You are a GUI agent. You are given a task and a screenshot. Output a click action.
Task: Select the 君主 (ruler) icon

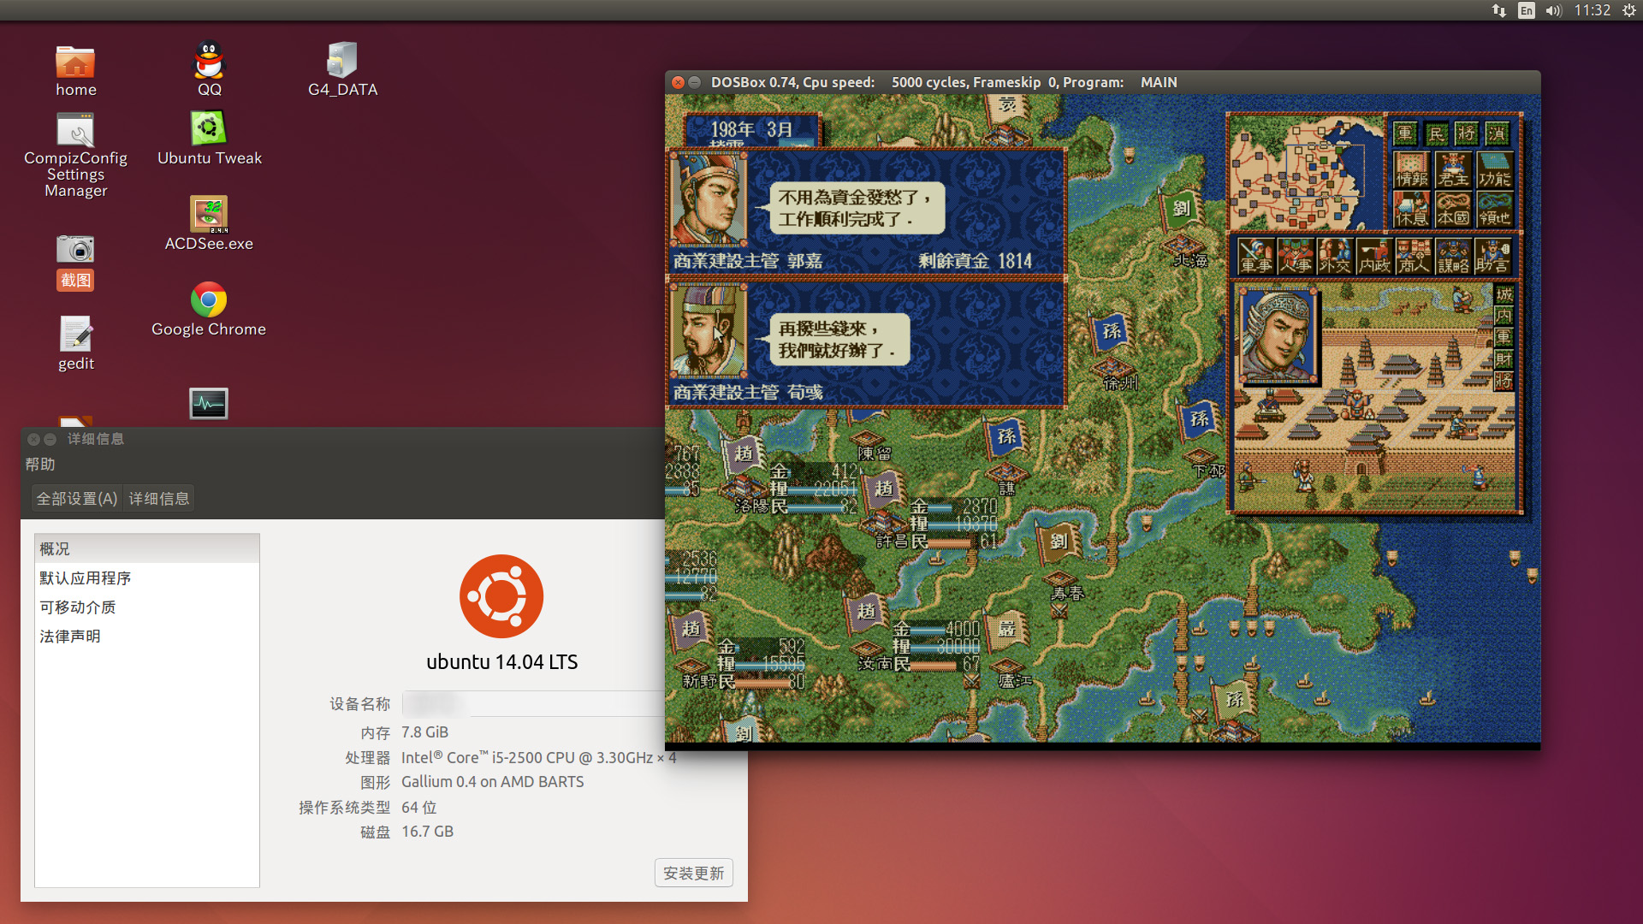coord(1452,169)
